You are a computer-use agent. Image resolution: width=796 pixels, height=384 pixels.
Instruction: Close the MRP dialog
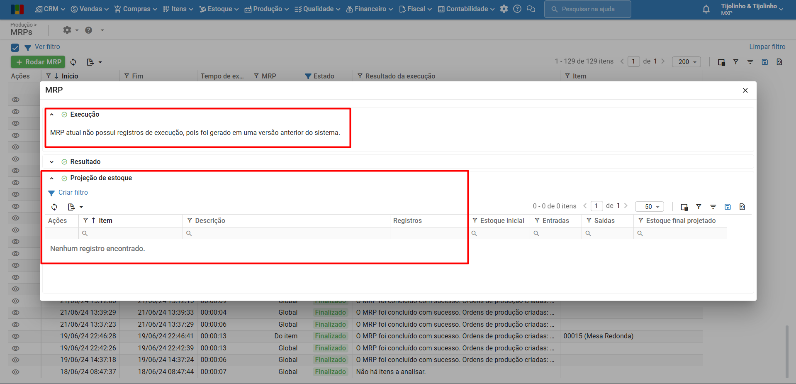click(x=745, y=90)
